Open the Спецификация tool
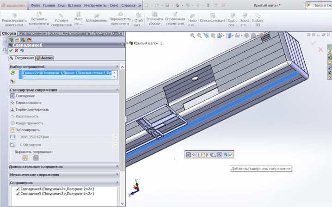This screenshot has width=332, height=207. (x=212, y=18)
